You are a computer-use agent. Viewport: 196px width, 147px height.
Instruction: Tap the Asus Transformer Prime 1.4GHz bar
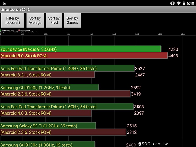click(67, 68)
